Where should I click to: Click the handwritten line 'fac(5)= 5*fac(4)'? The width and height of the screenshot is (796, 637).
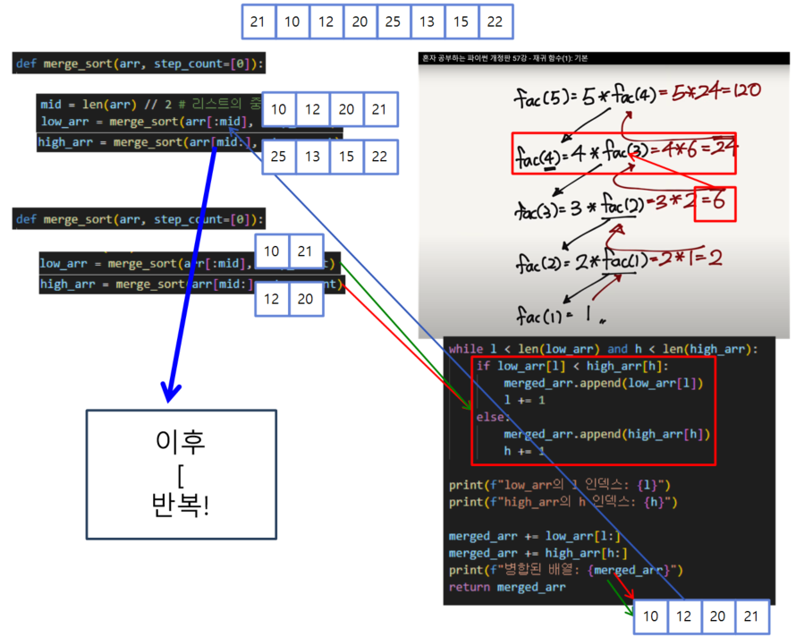pos(585,96)
